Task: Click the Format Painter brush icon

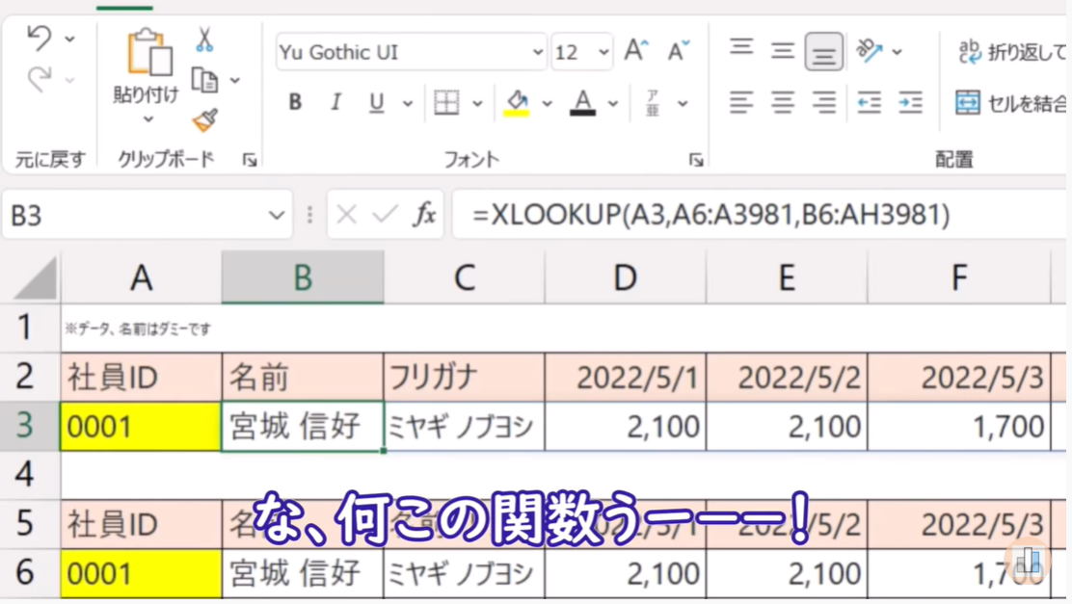Action: click(204, 120)
